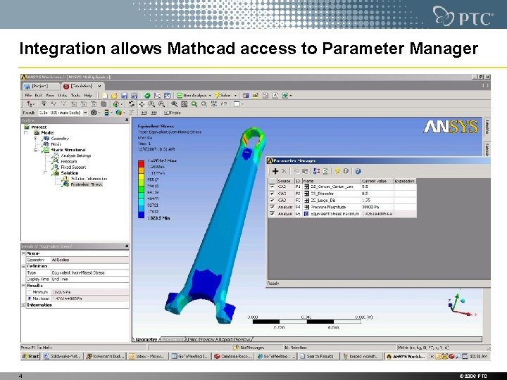Open the Search Results taskbar button

(x=319, y=356)
